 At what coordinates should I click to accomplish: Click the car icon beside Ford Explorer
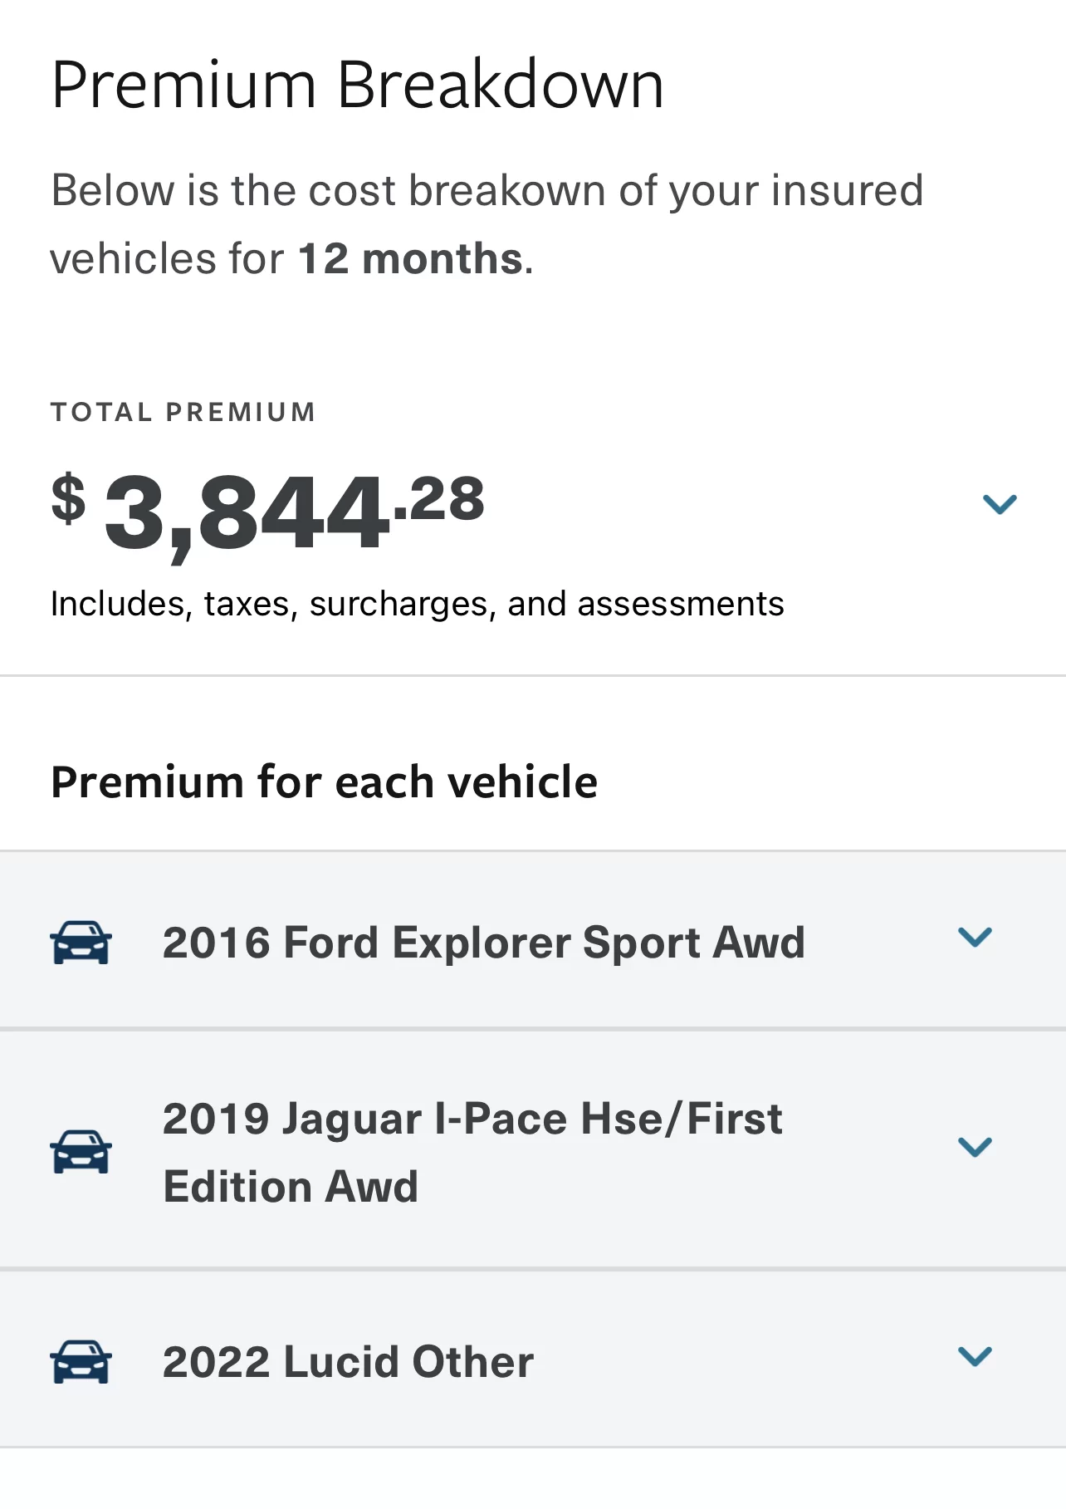coord(81,943)
